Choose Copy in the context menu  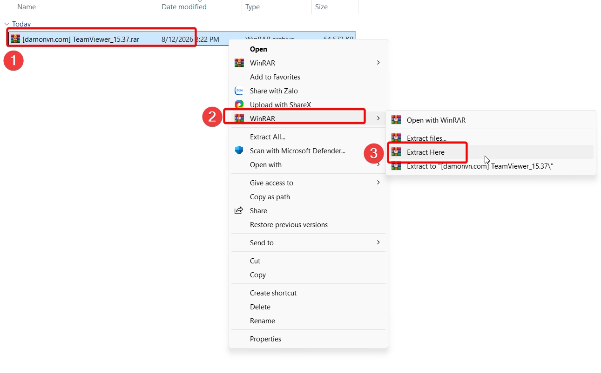pyautogui.click(x=258, y=275)
